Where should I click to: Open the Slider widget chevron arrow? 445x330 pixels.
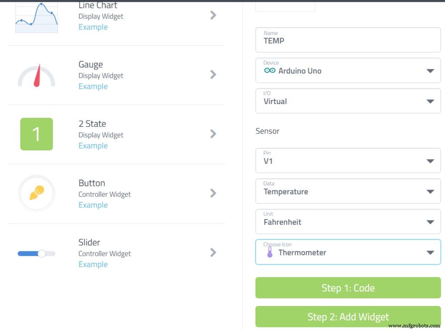pos(213,252)
